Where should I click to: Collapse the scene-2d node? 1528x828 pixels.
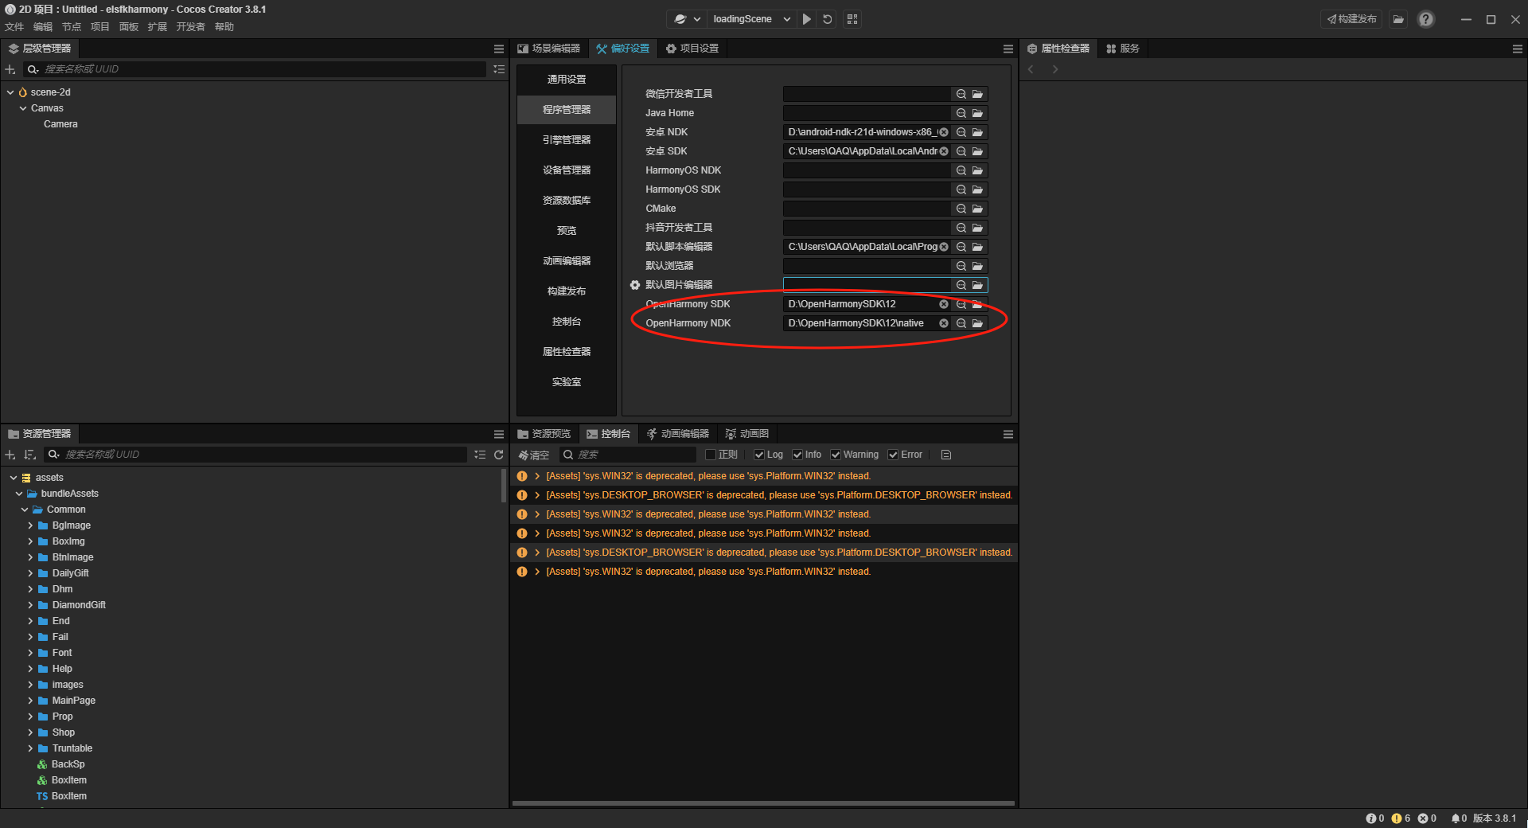click(10, 92)
